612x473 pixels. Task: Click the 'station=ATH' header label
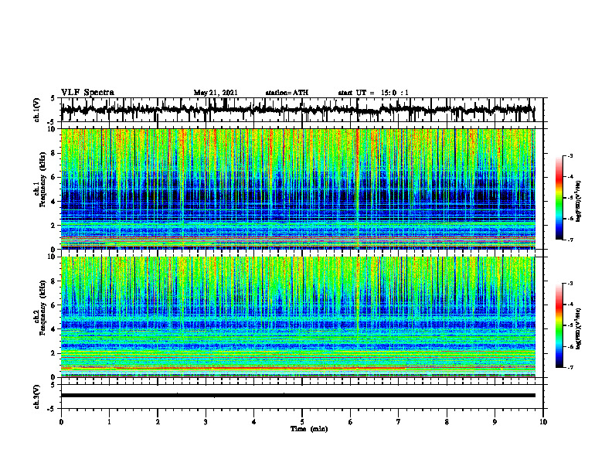pos(287,93)
